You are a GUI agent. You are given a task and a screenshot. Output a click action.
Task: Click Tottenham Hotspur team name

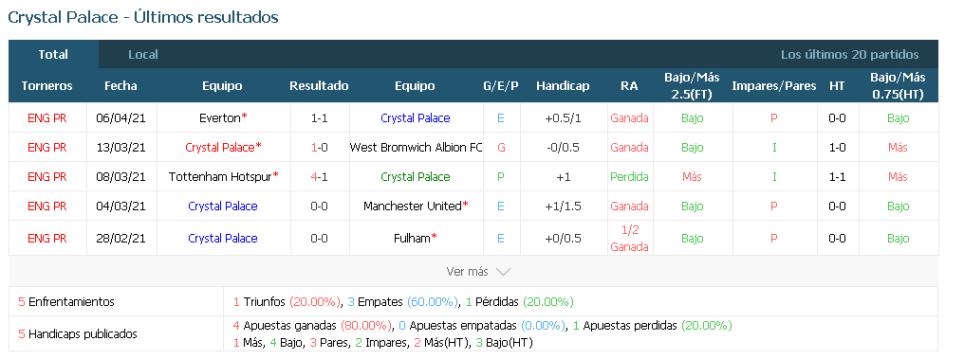pos(219,177)
